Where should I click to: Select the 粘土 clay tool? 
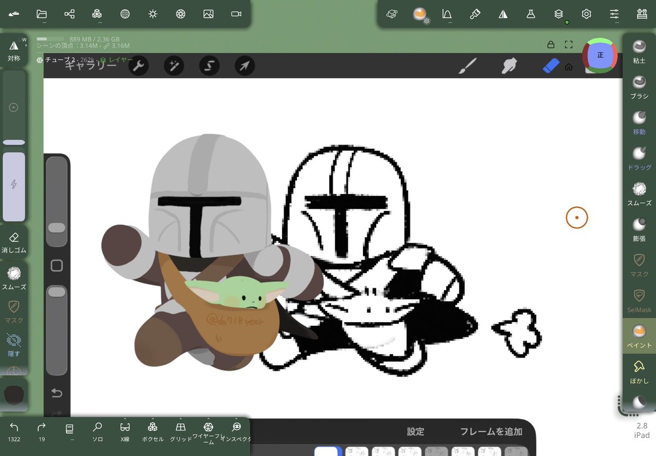[639, 51]
